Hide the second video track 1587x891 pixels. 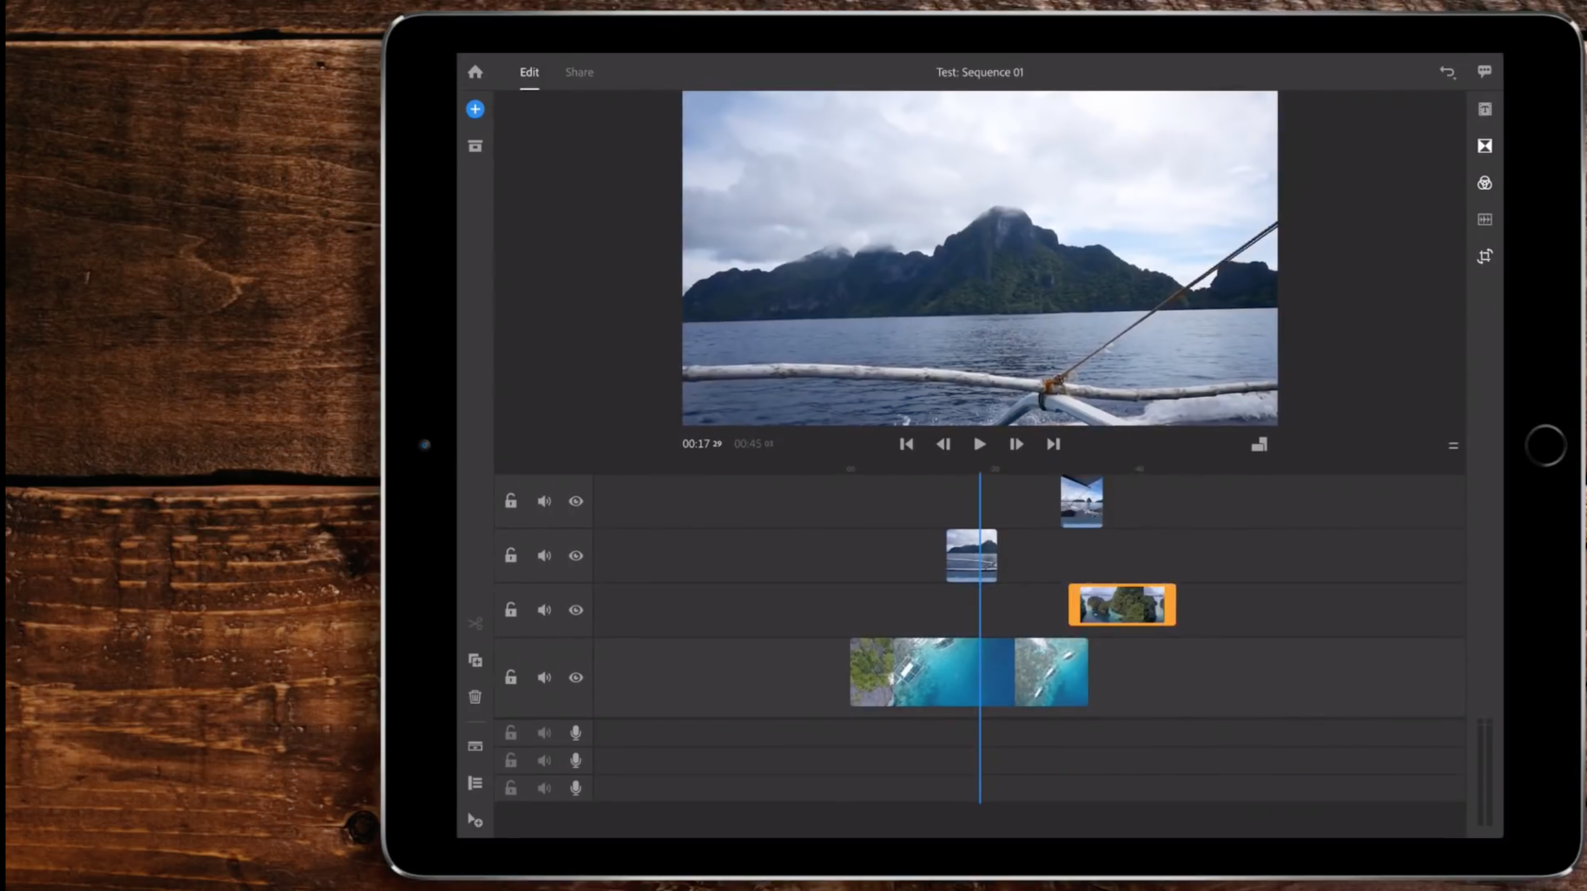(x=576, y=557)
